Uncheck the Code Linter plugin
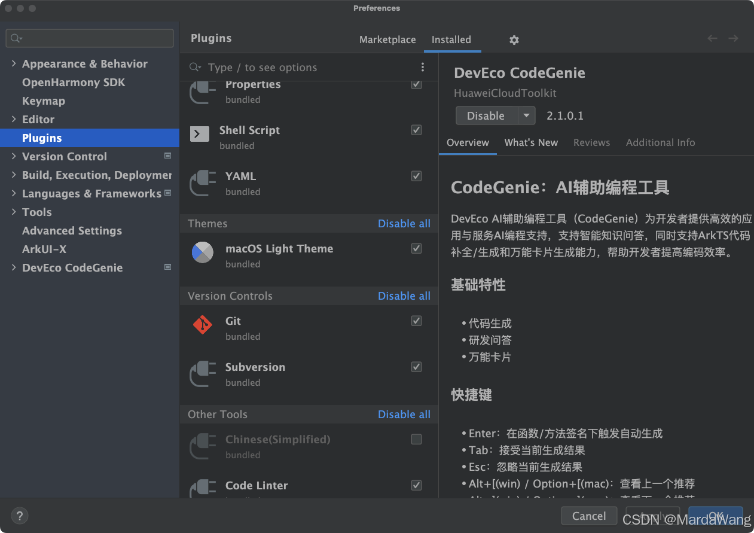 [416, 485]
